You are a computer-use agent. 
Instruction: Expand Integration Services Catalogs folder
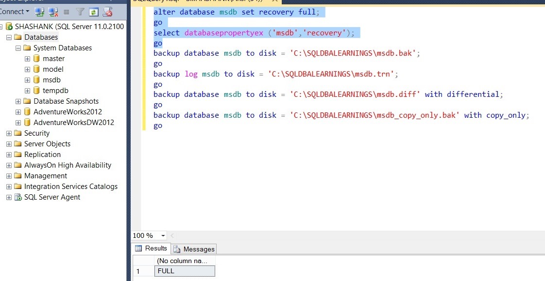point(9,187)
